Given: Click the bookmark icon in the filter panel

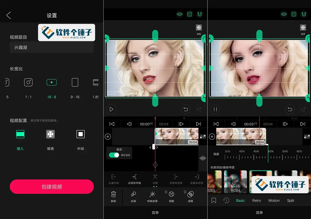Looking at the screenshot, I should [214, 200].
